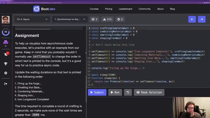Peek at the solution
The width and height of the screenshot is (210, 118).
point(149,92)
